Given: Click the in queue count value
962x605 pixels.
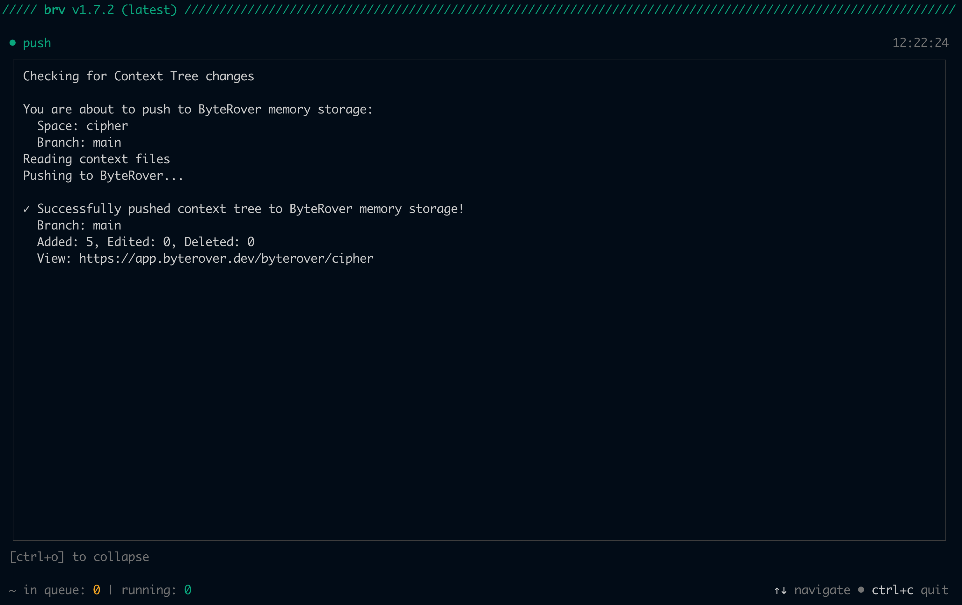Looking at the screenshot, I should [x=96, y=590].
